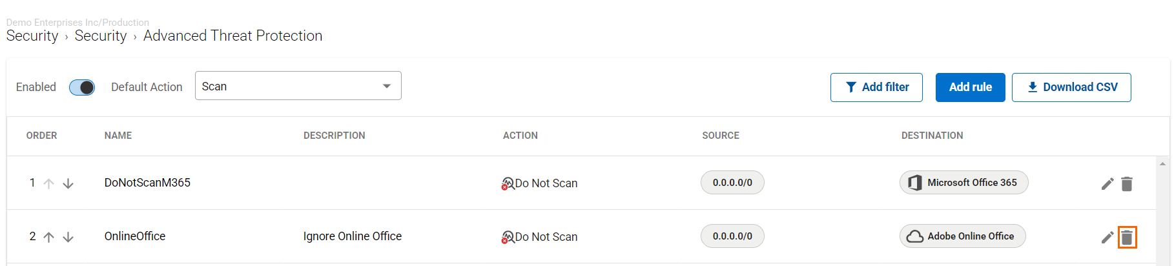
Task: Move DoNotScanM365 rule down with arrow
Action: tap(68, 183)
